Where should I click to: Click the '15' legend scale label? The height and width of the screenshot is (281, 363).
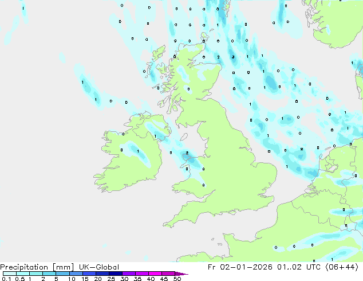(x=85, y=279)
